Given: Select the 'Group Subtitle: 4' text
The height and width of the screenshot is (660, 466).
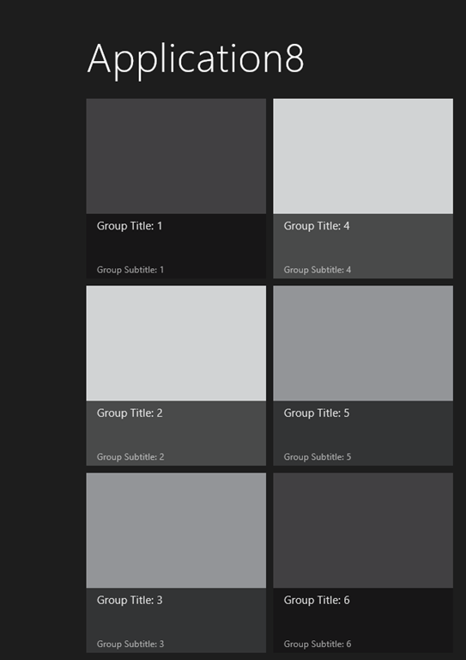Looking at the screenshot, I should pyautogui.click(x=318, y=270).
